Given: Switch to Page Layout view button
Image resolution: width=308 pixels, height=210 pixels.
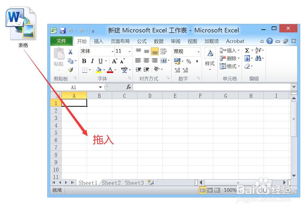Looking at the screenshot, I should point(210,190).
